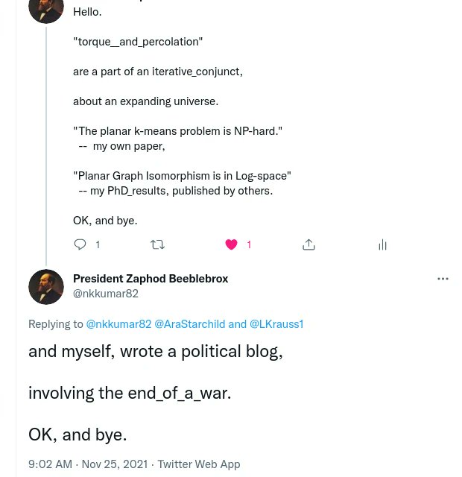Click the planar k-means NP-hard tweet text

pos(177,131)
